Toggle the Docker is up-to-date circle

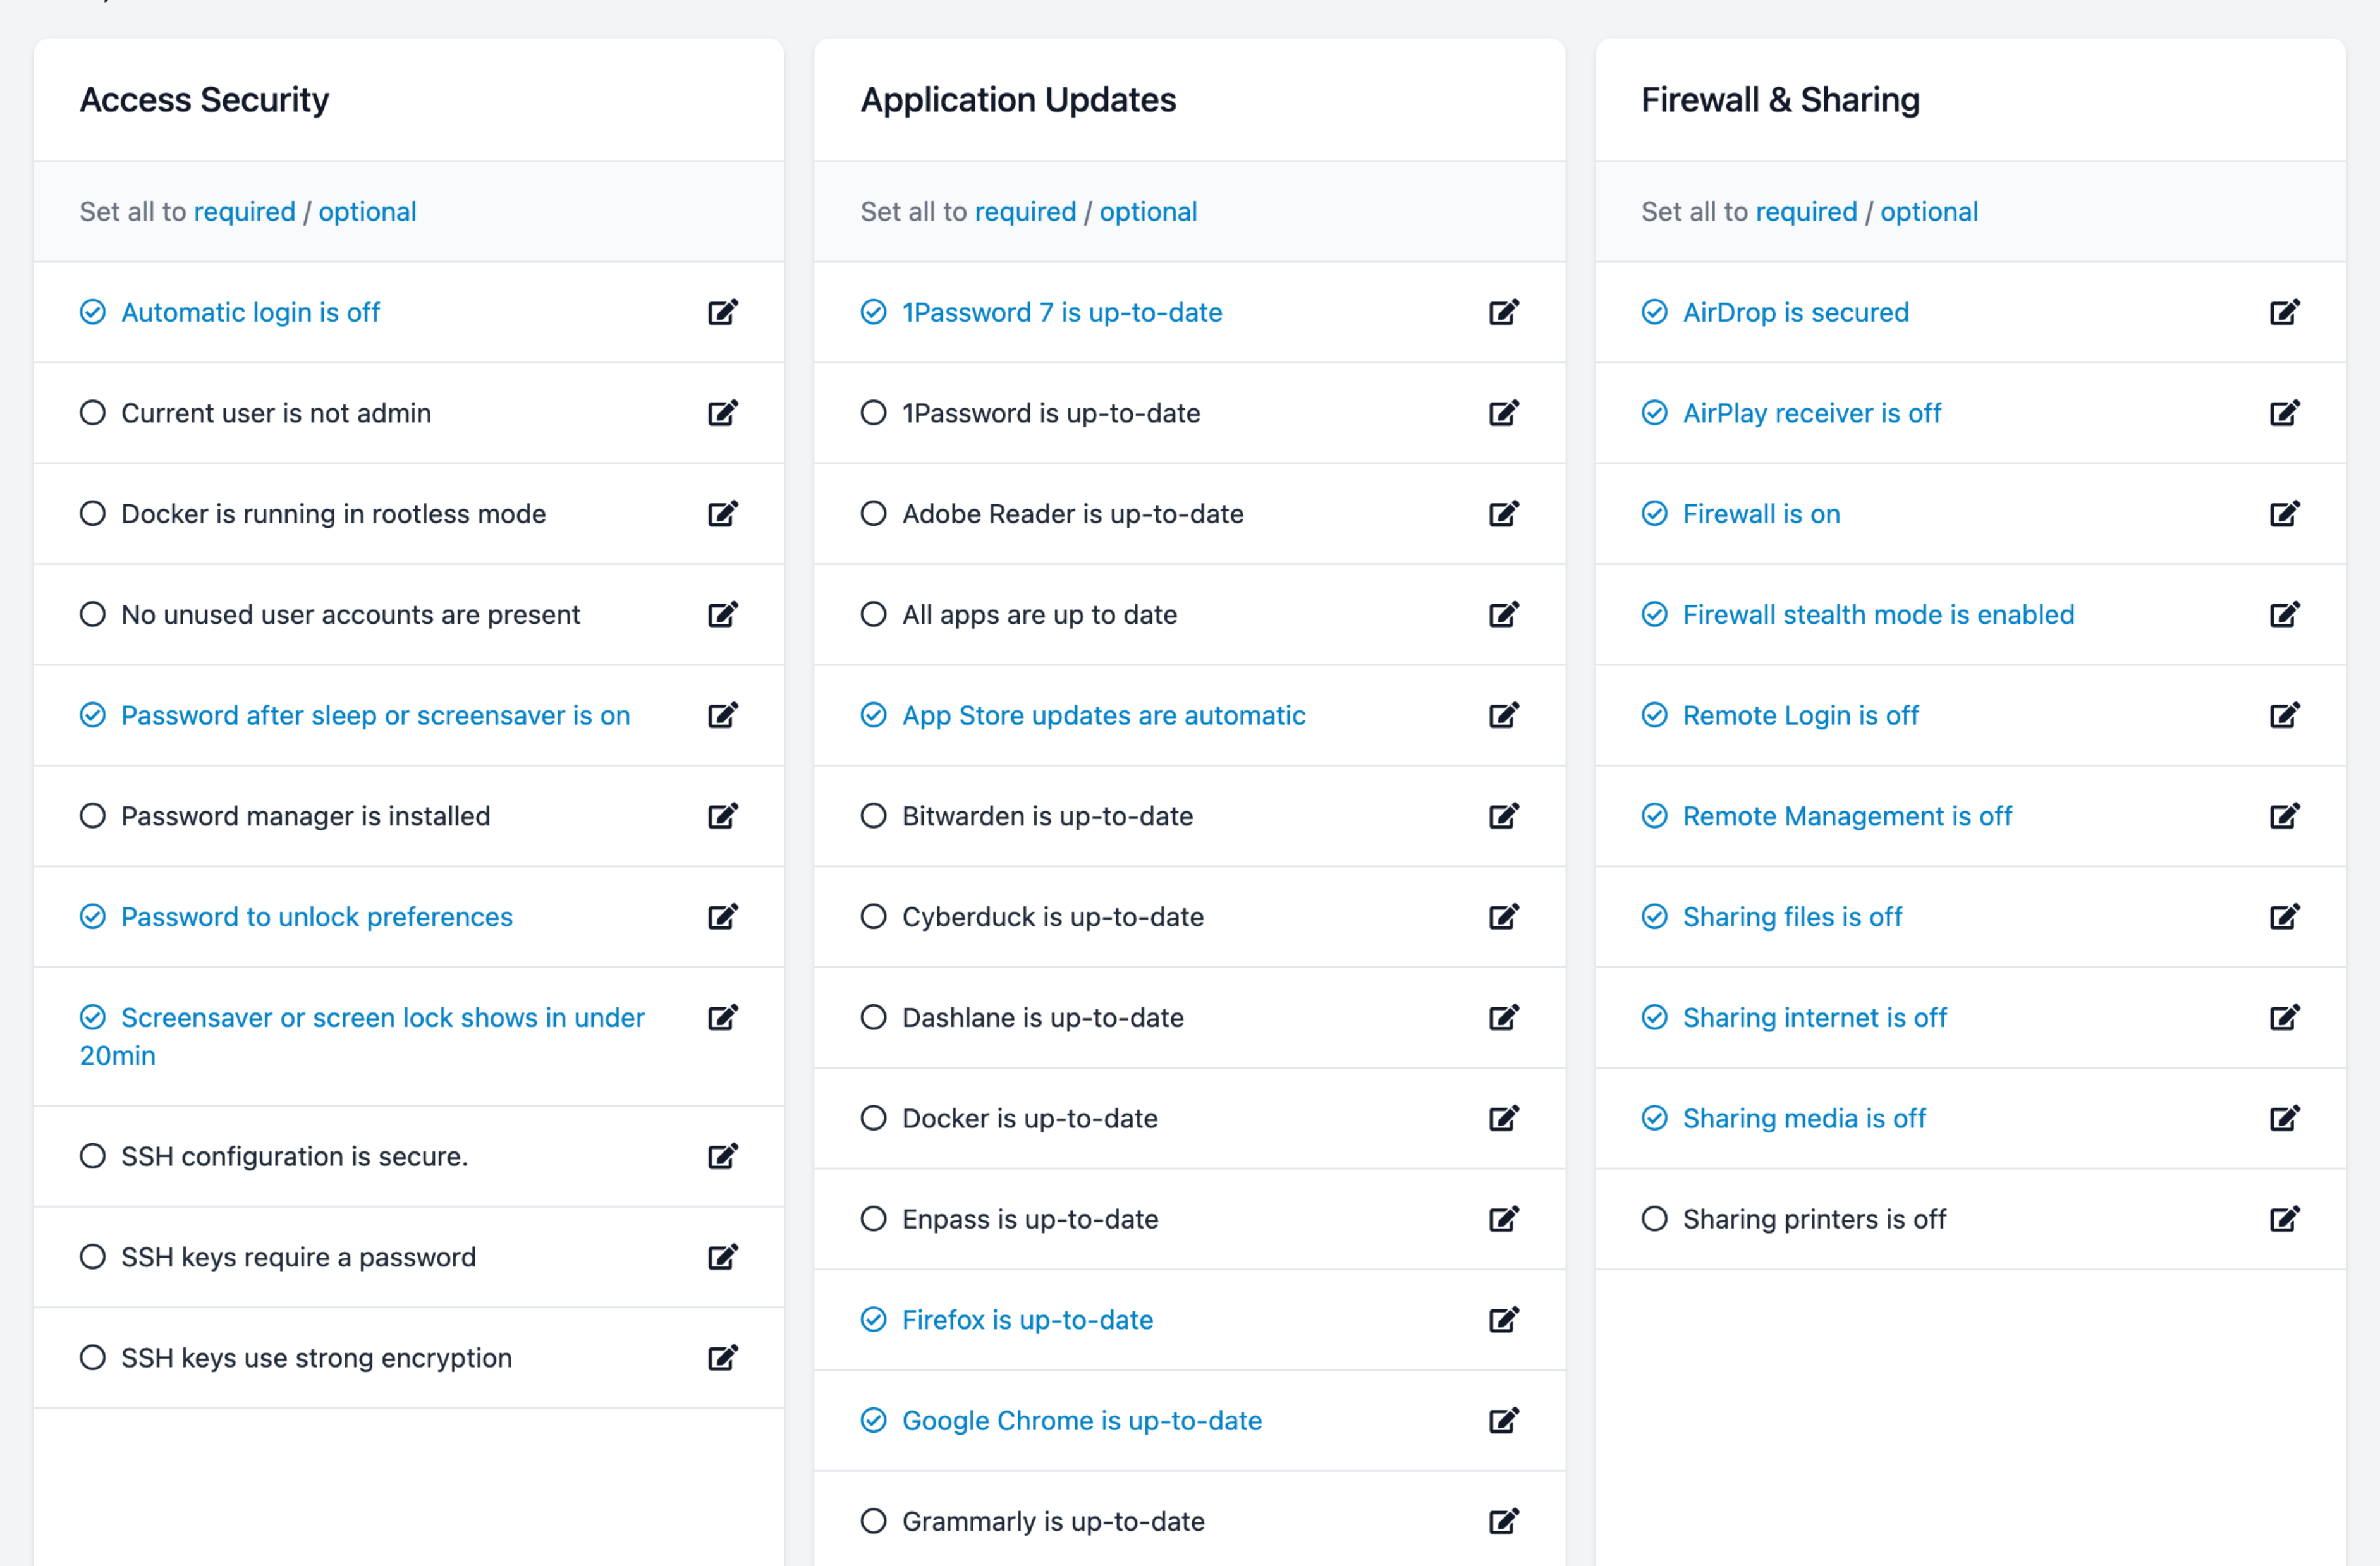(x=873, y=1118)
